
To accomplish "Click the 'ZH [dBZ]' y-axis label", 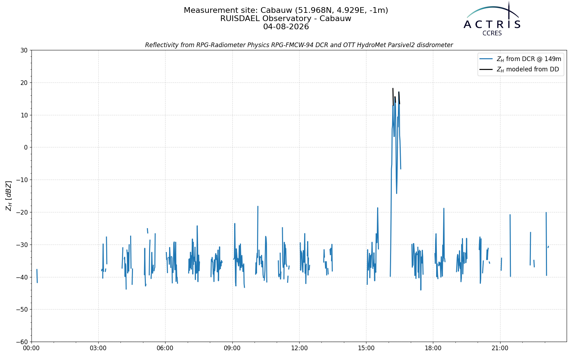I will (9, 196).
